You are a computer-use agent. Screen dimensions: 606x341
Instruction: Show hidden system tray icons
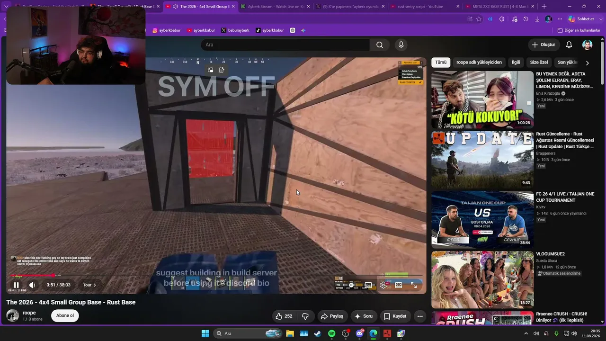pyautogui.click(x=526, y=333)
